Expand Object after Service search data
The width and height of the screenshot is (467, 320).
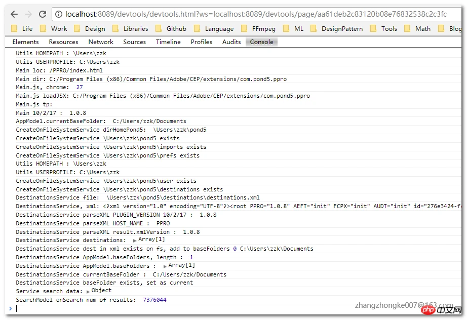(99, 291)
